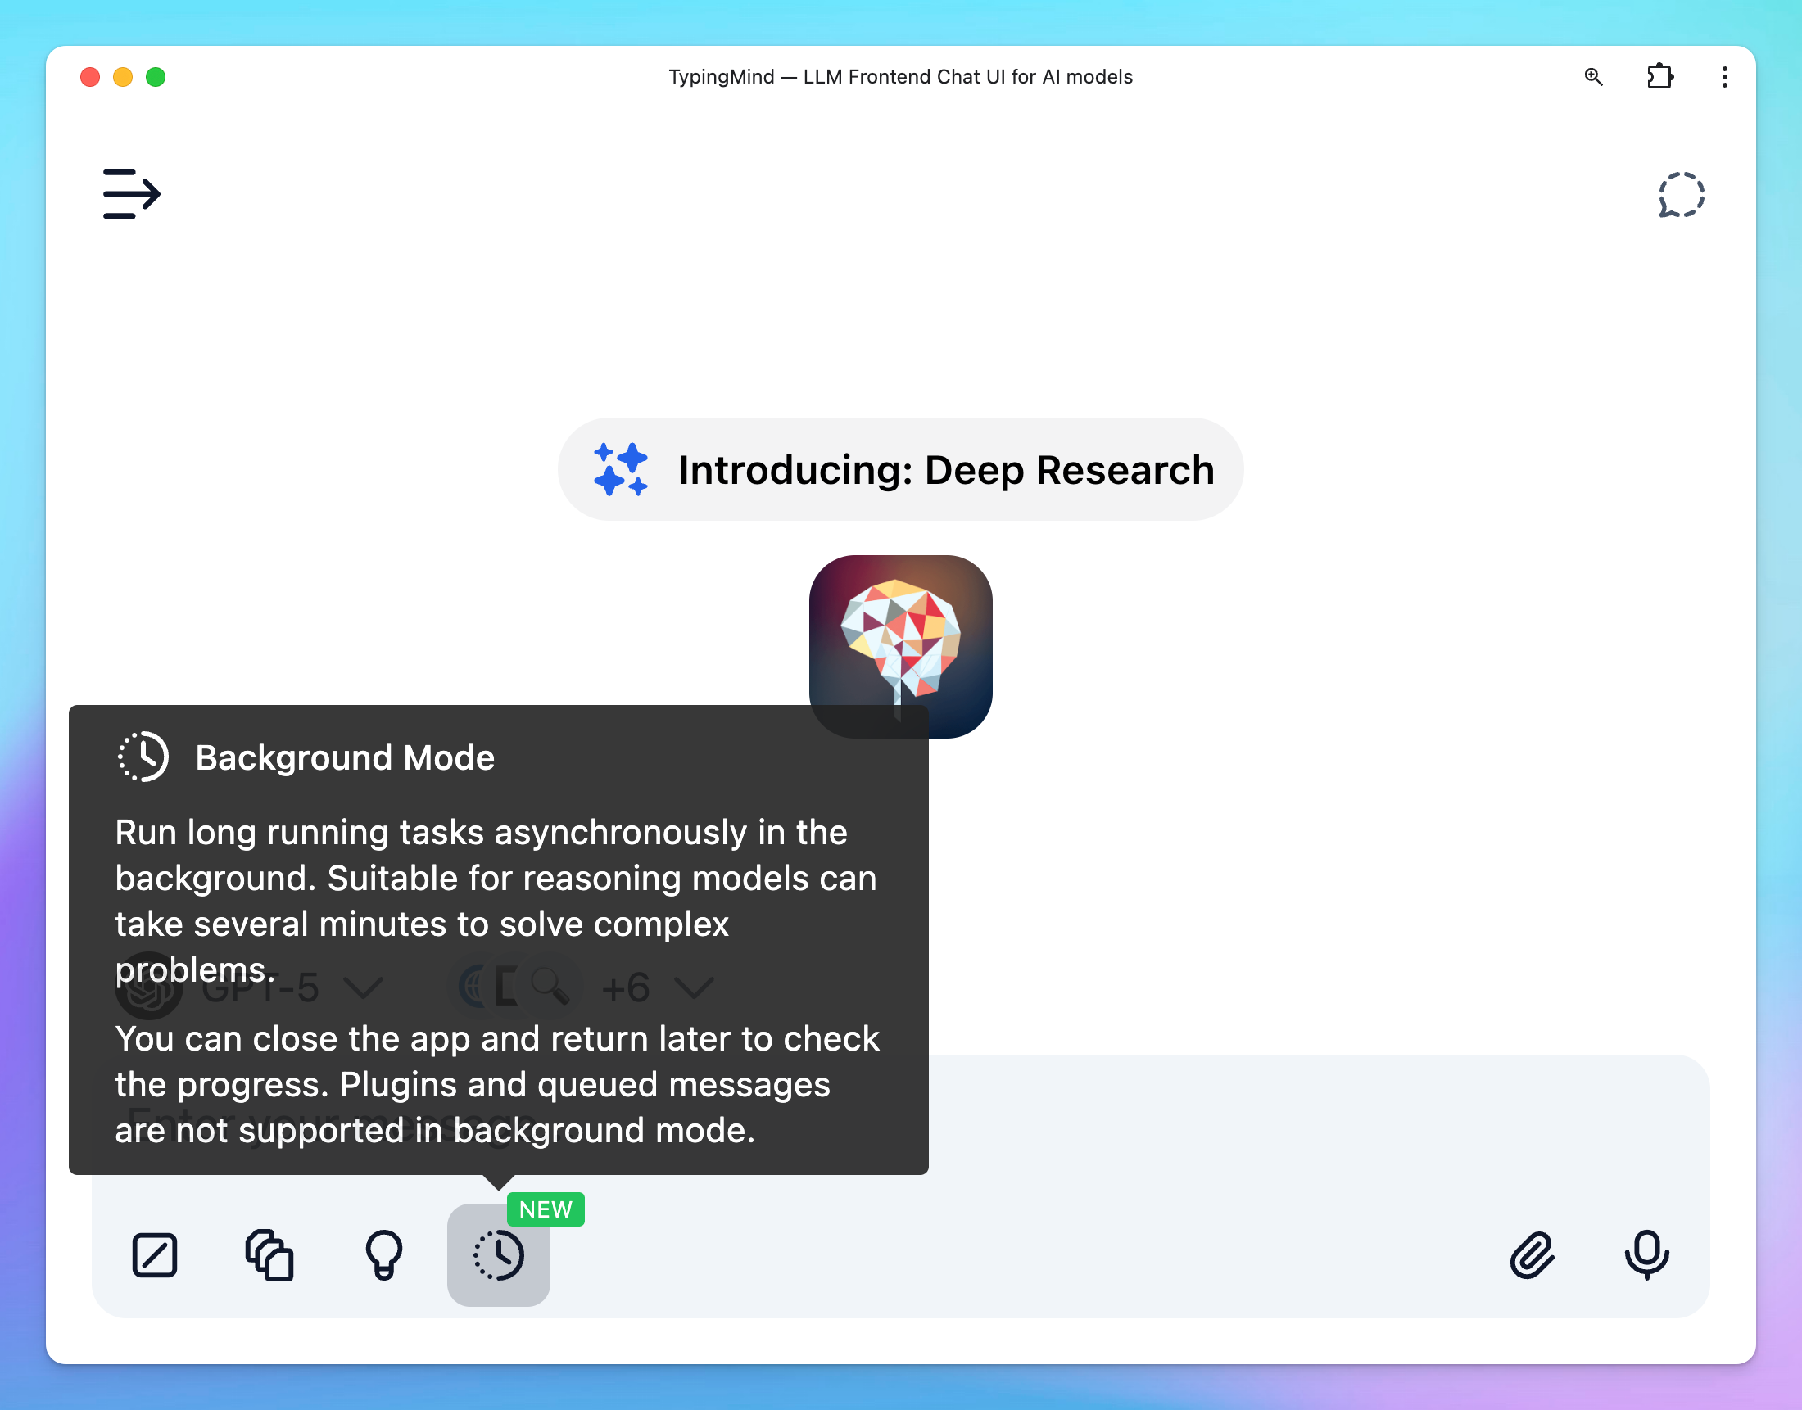
Task: Start voice input with microphone icon
Action: coord(1646,1254)
